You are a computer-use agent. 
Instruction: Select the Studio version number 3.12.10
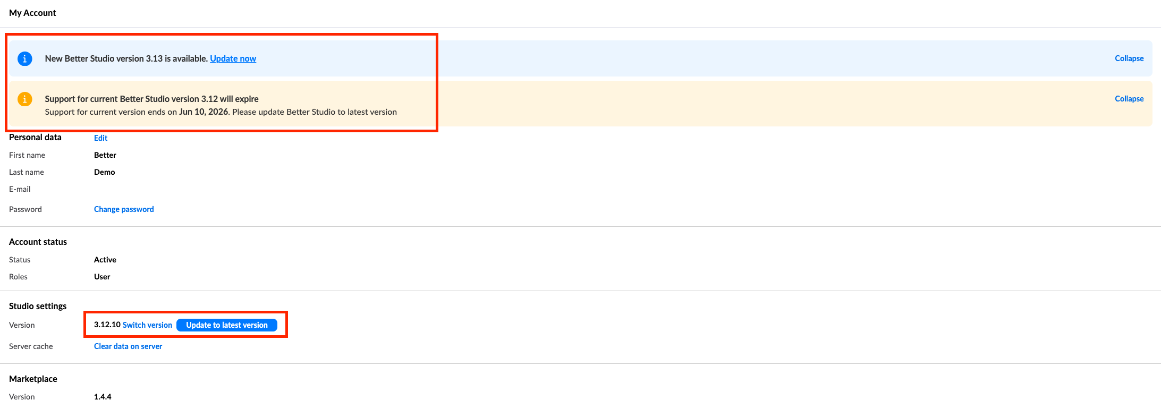point(107,325)
